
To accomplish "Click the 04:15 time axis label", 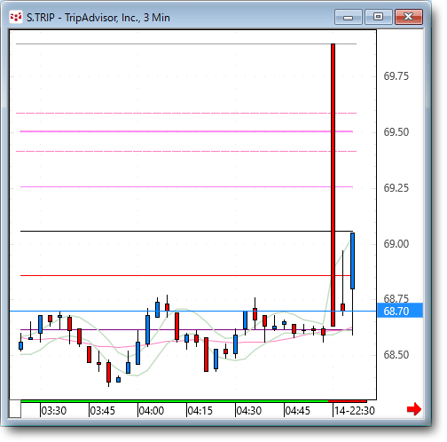I will [x=200, y=411].
